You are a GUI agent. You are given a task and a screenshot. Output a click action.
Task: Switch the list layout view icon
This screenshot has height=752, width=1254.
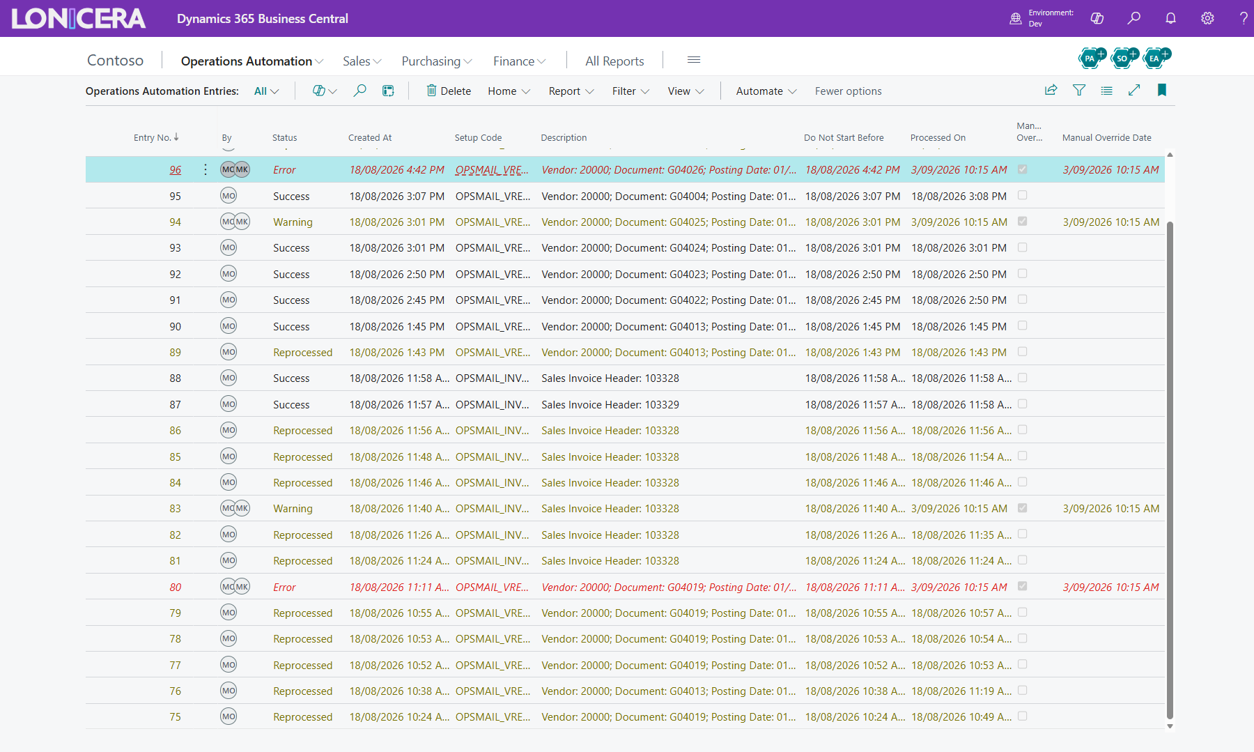(x=1106, y=90)
